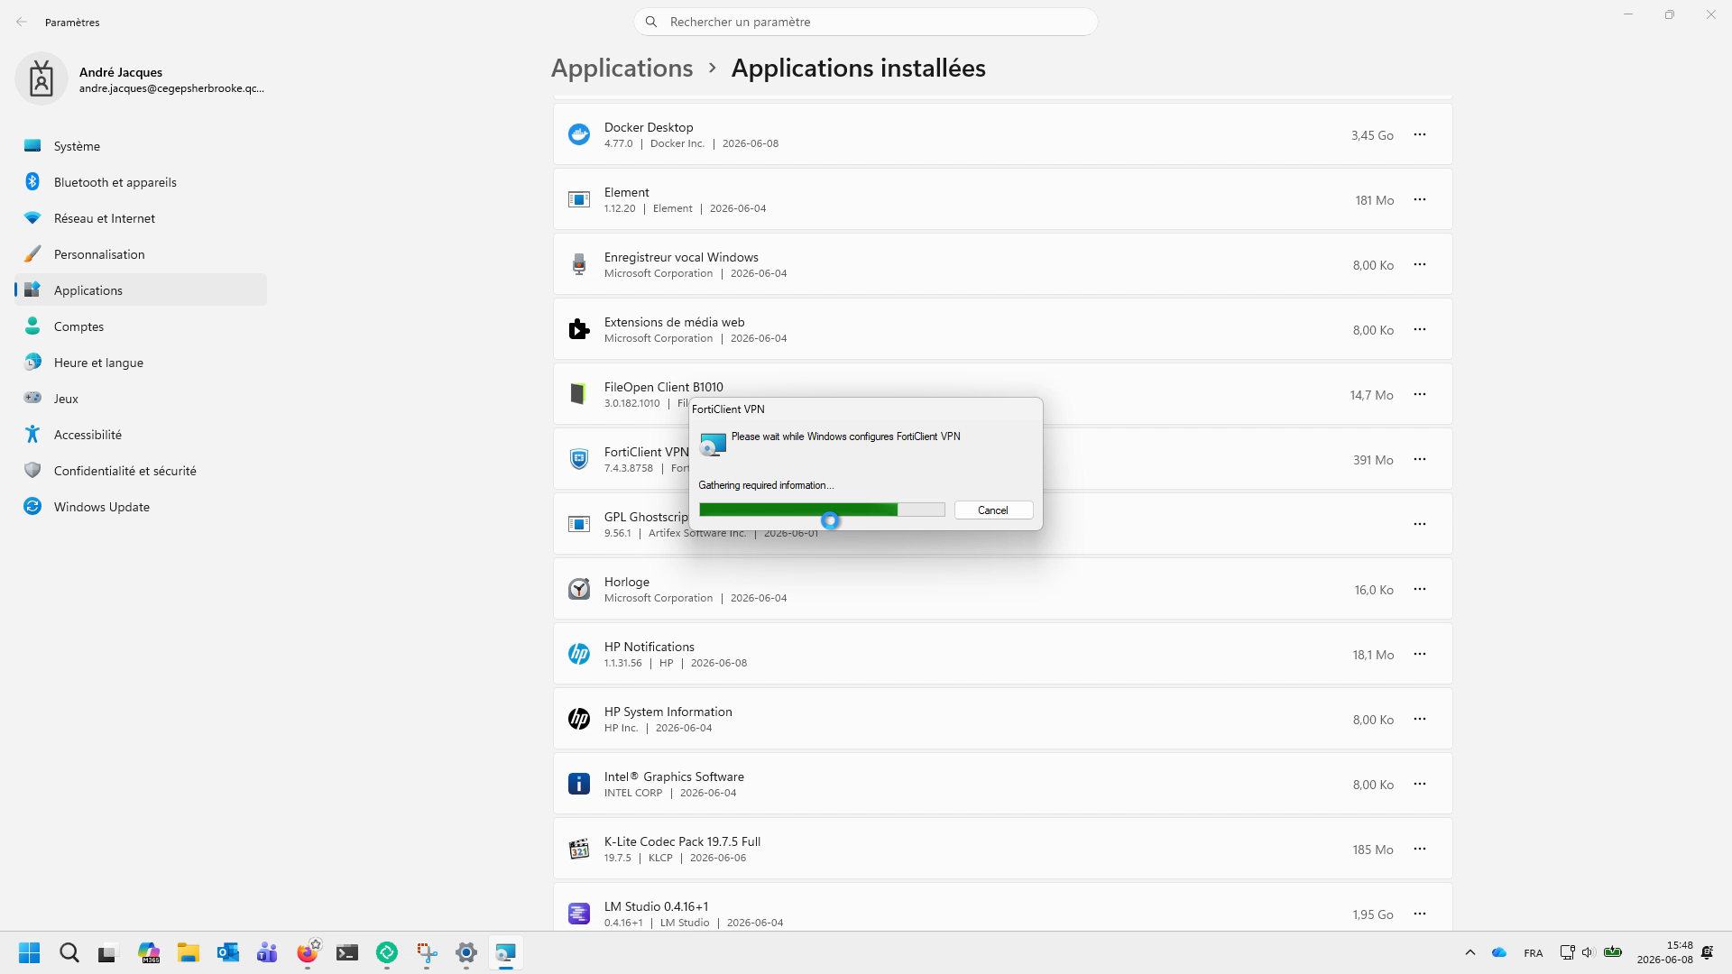This screenshot has width=1732, height=974.
Task: Click the Confidentialité et sécurité shield icon
Action: pos(32,470)
